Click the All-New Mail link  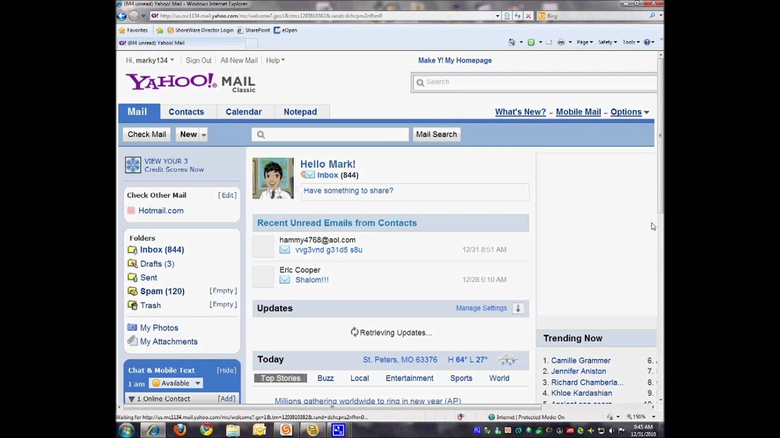[x=239, y=60]
